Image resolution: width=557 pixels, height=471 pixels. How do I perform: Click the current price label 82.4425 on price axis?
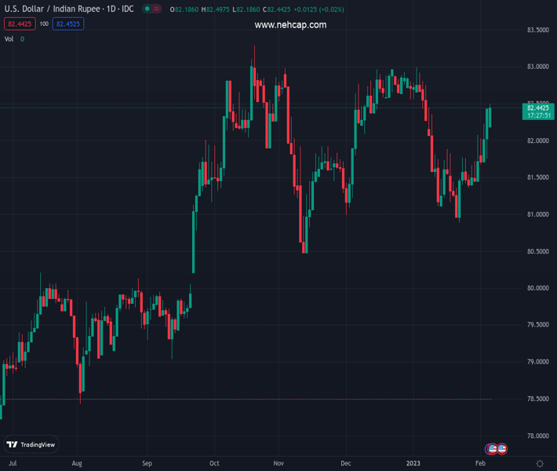(538, 108)
